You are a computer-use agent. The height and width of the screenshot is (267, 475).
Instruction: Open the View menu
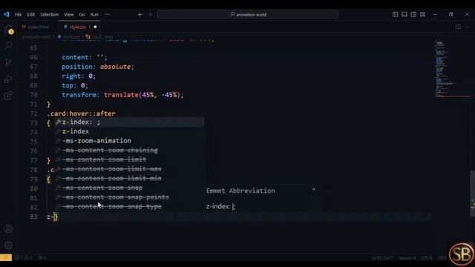tap(69, 14)
